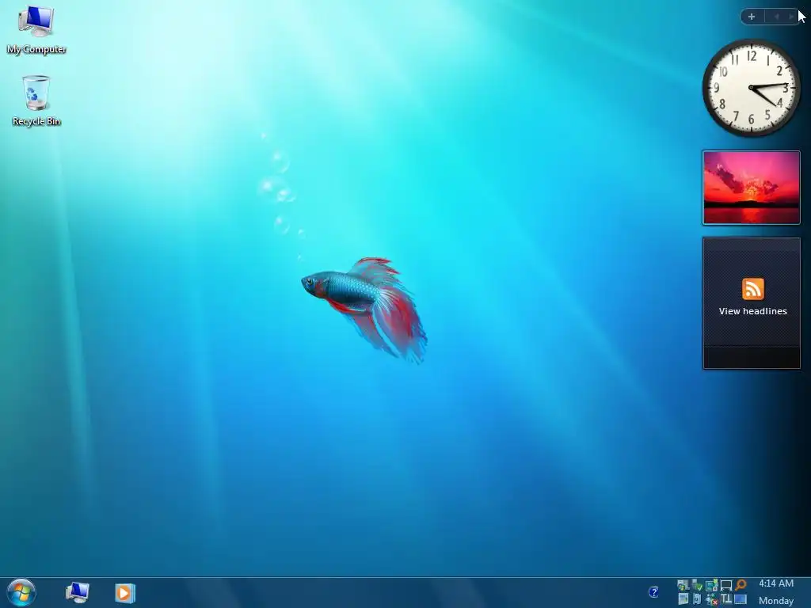Select the Recycle Bin desktop icon
This screenshot has width=811, height=608.
pyautogui.click(x=36, y=101)
